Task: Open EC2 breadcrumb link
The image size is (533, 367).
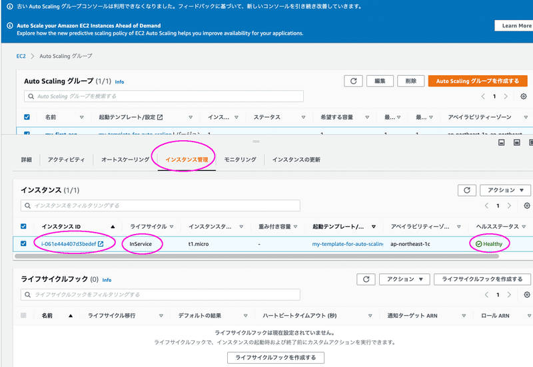Action: point(21,56)
